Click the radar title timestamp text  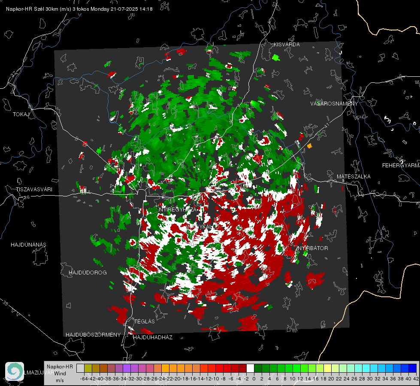pyautogui.click(x=79, y=9)
